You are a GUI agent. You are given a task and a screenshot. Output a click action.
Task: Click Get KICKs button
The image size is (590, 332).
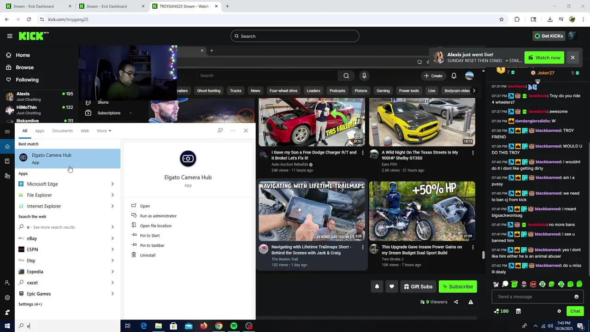(x=549, y=36)
